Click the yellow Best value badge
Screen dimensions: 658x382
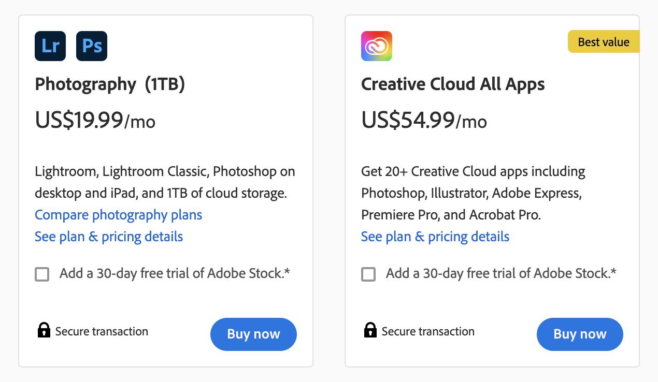pos(604,42)
